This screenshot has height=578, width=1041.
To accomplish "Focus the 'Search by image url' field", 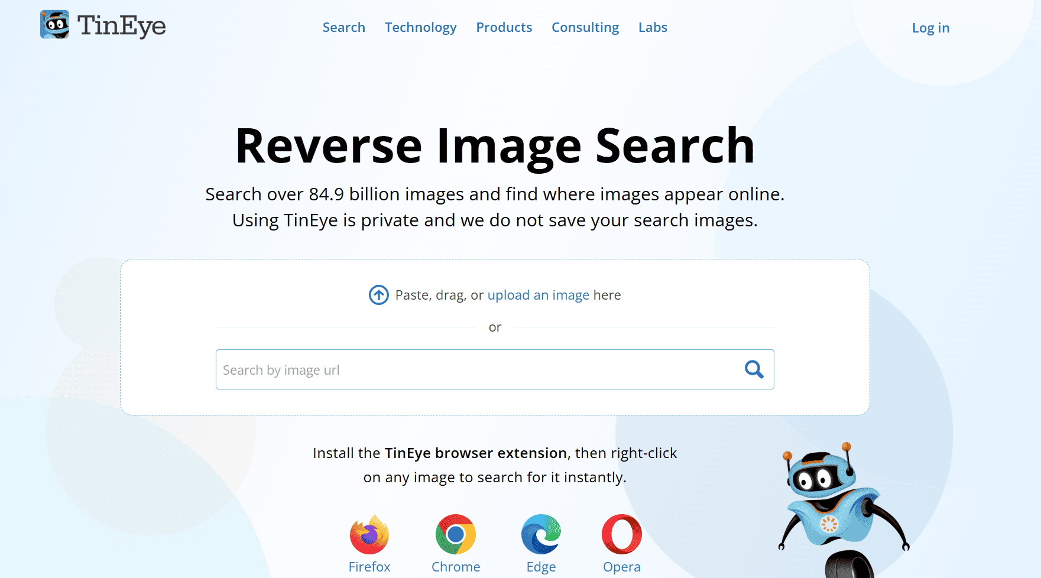I will tap(495, 369).
